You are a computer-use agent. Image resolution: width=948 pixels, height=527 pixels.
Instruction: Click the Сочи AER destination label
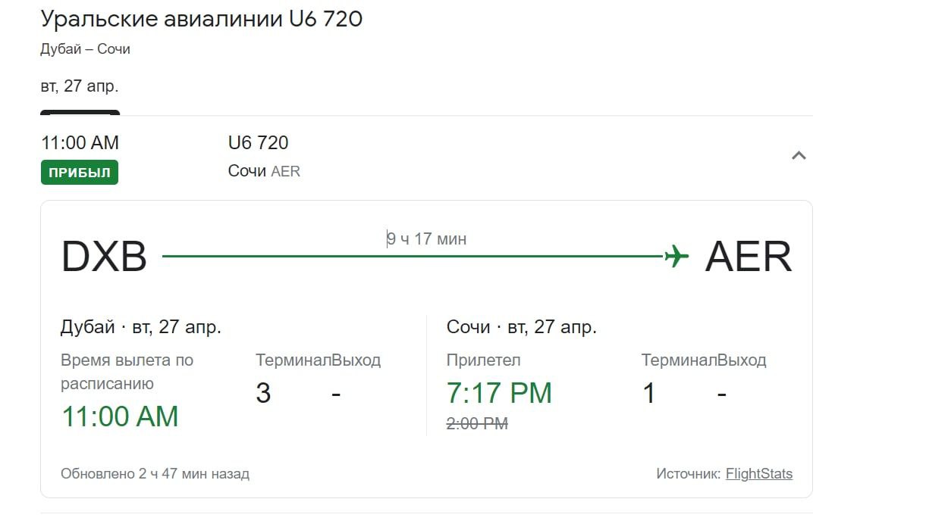[264, 171]
